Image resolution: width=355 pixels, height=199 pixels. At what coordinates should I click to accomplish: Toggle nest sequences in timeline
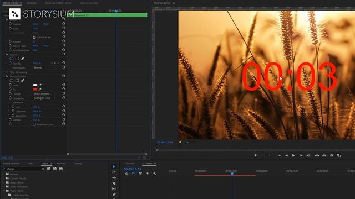126,174
